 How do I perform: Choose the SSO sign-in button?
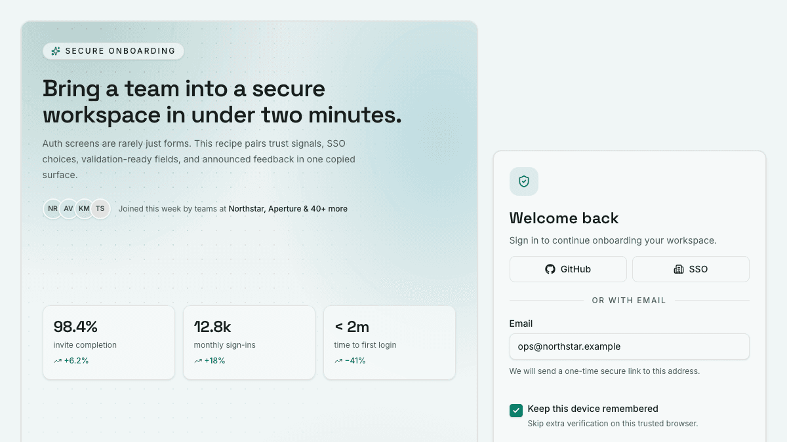click(691, 269)
